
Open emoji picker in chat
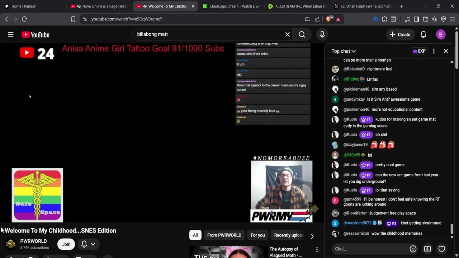(413, 249)
